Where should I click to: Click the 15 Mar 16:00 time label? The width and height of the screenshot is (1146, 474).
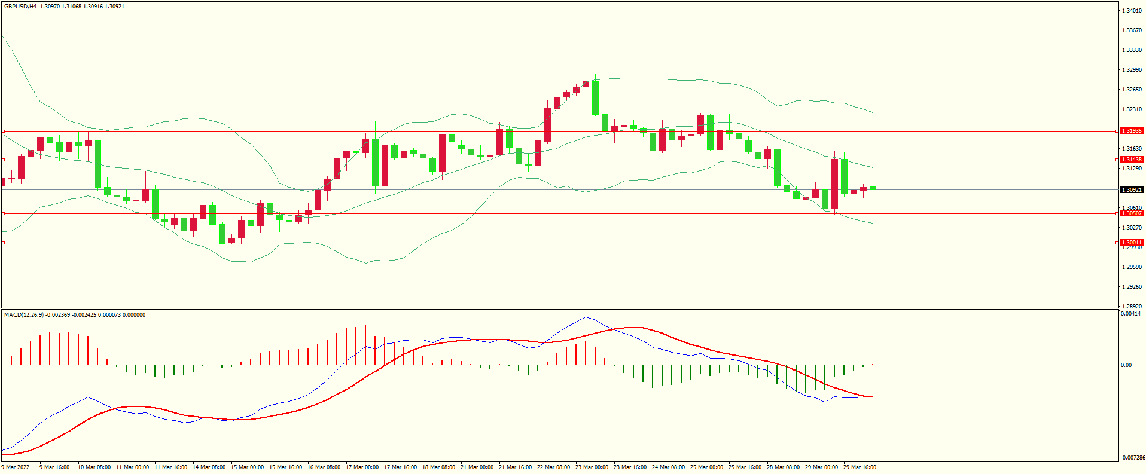click(x=285, y=467)
